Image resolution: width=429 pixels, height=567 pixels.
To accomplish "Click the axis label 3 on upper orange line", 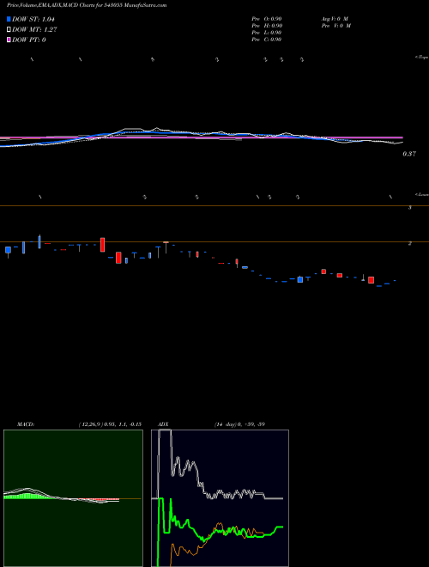I will point(410,208).
